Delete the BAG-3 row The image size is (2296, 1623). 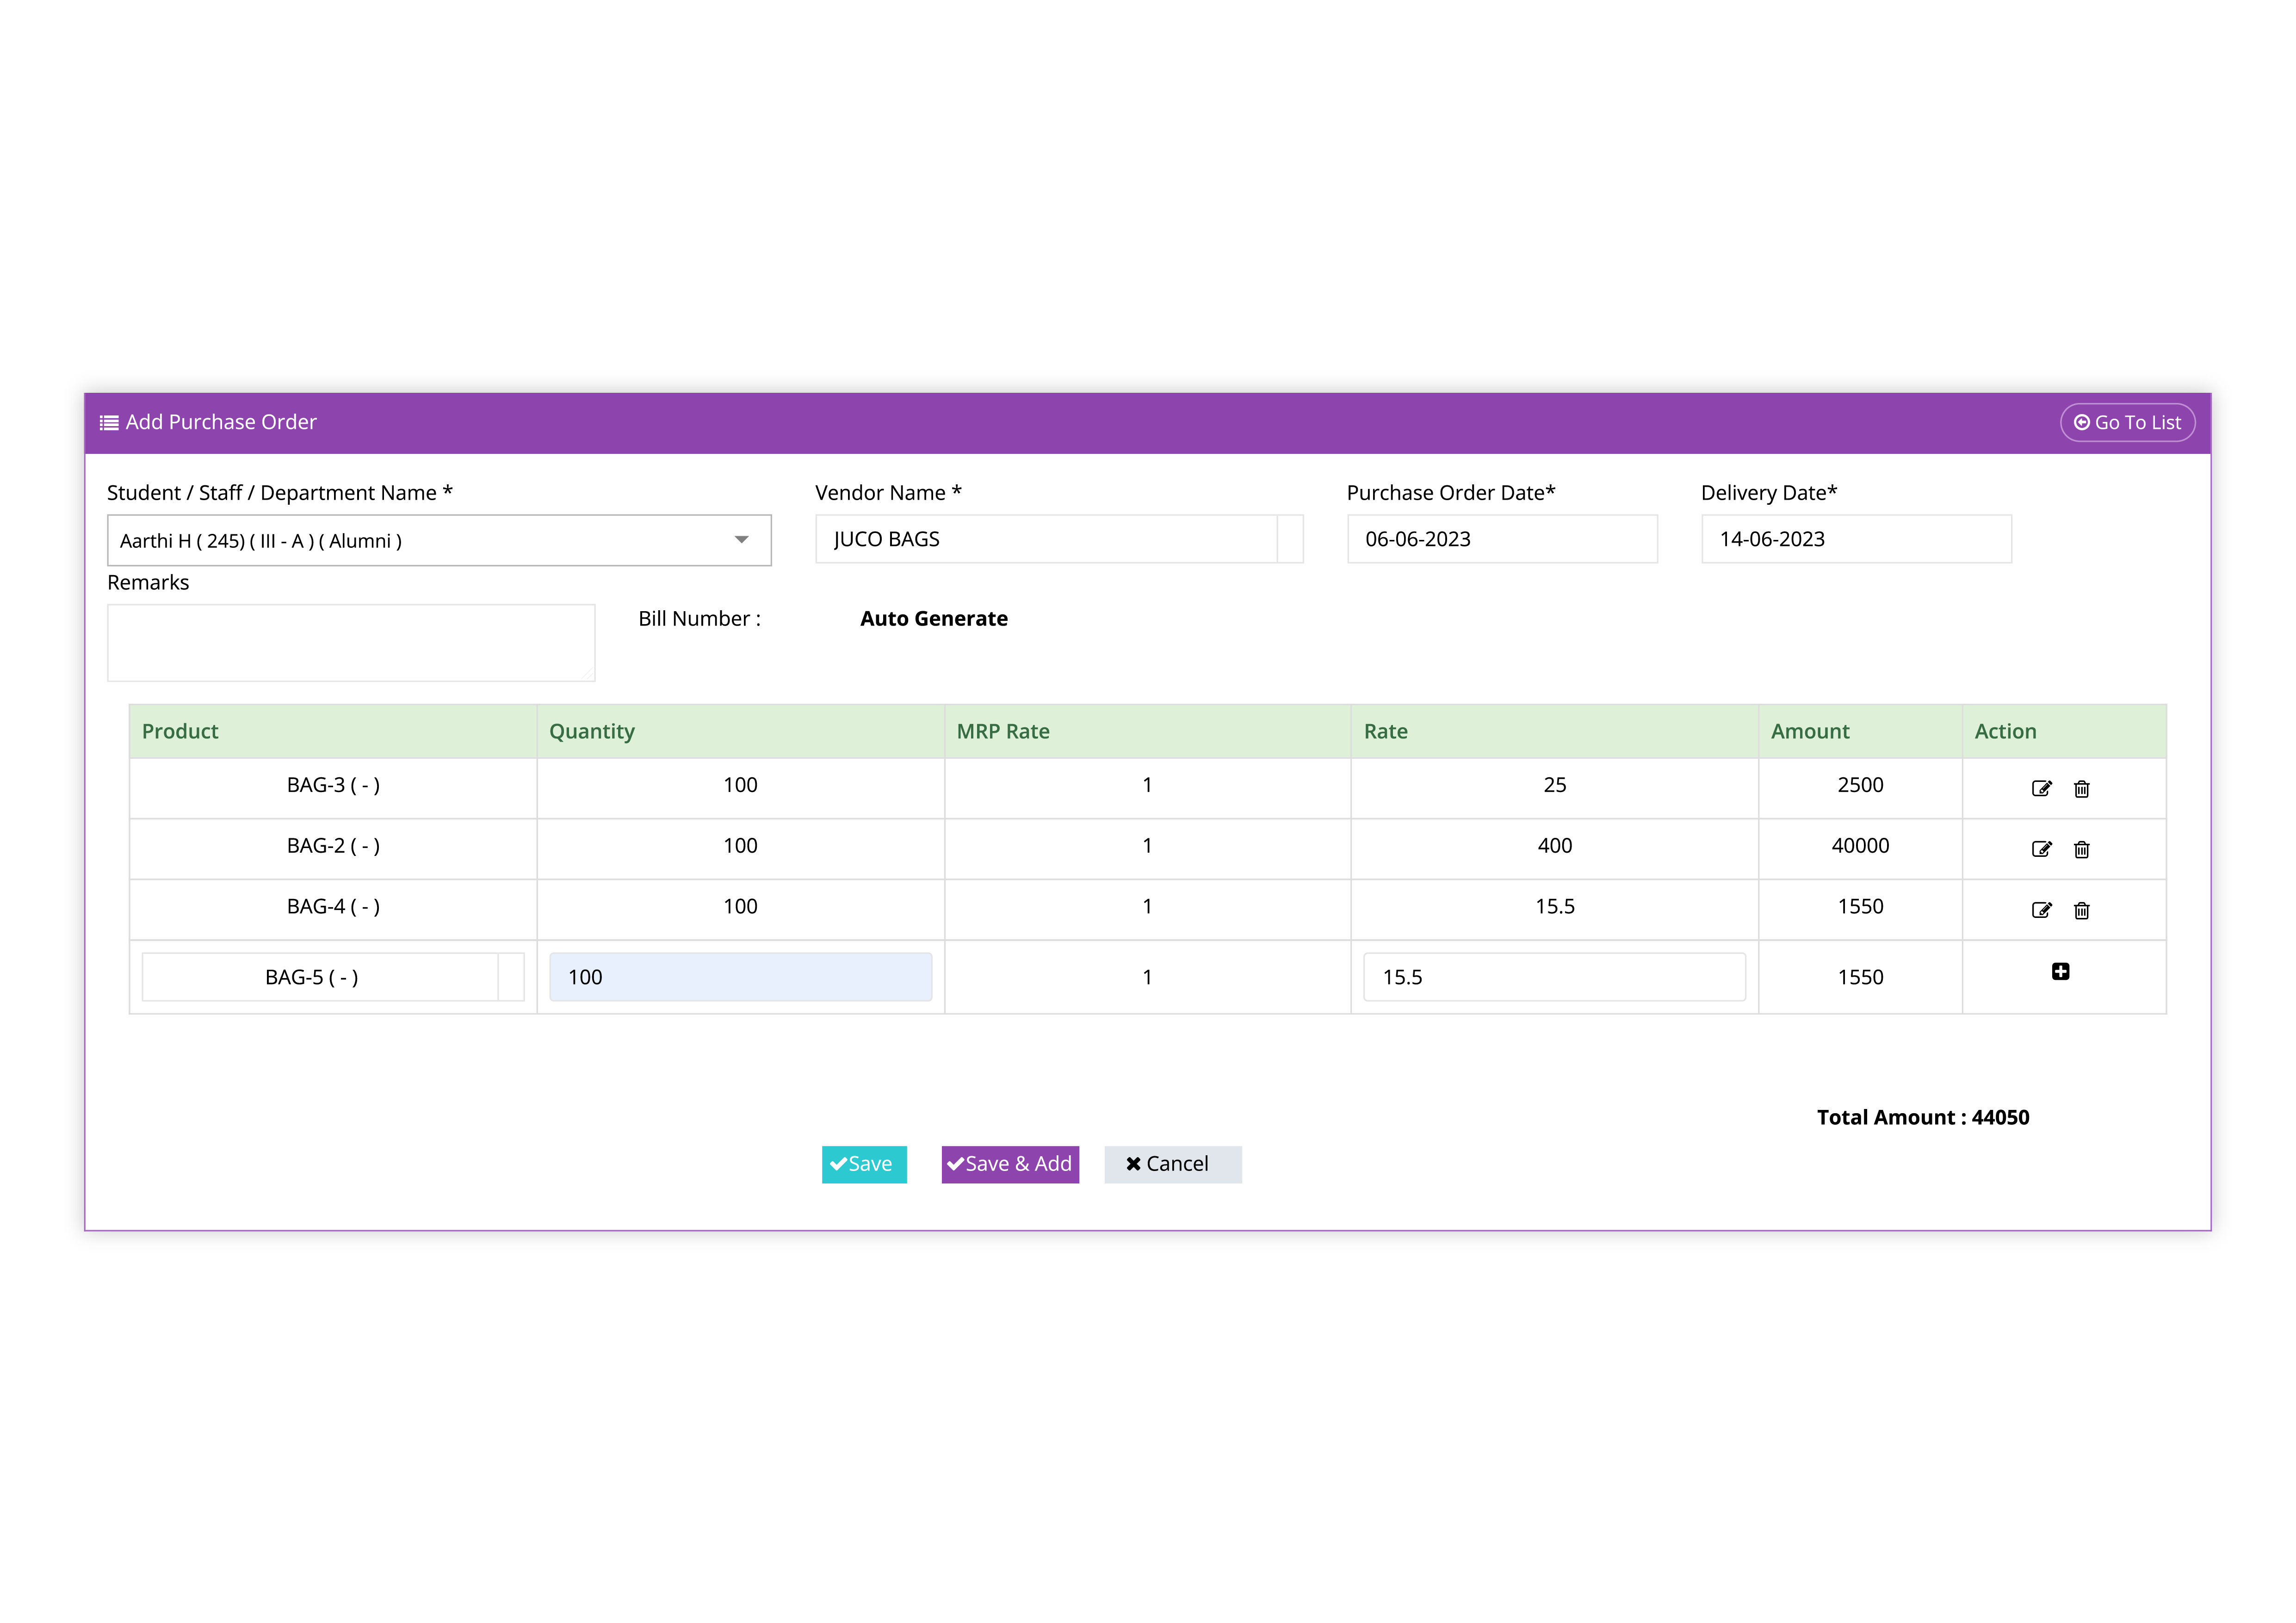(x=2081, y=789)
